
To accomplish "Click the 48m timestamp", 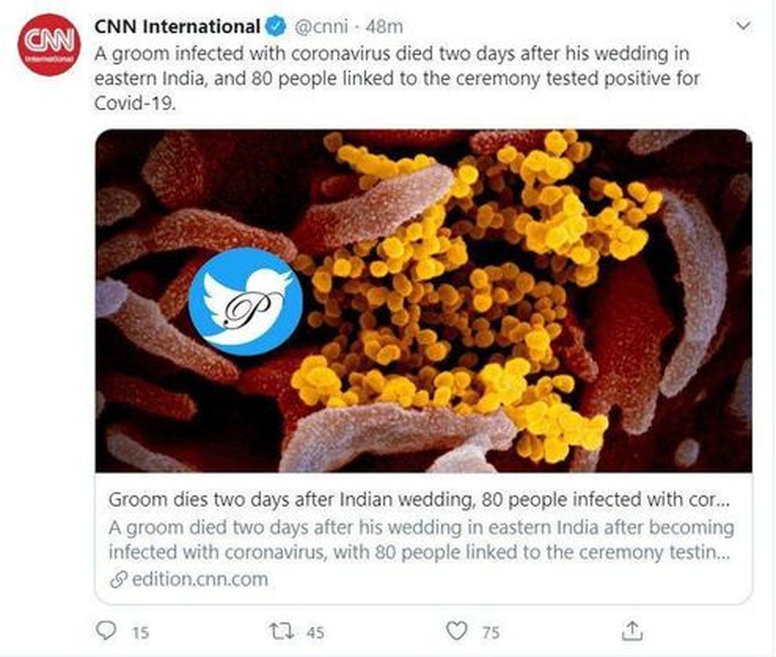I will point(384,26).
